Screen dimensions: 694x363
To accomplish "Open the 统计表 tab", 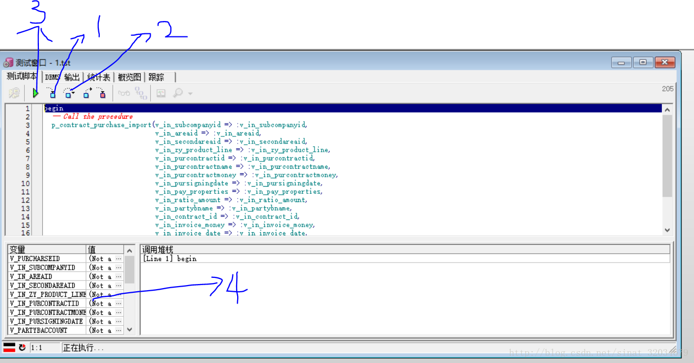I will point(98,77).
